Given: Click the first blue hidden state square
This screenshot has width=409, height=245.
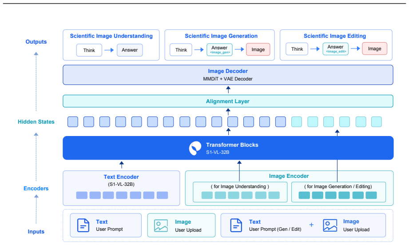Looking at the screenshot, I should coord(73,122).
